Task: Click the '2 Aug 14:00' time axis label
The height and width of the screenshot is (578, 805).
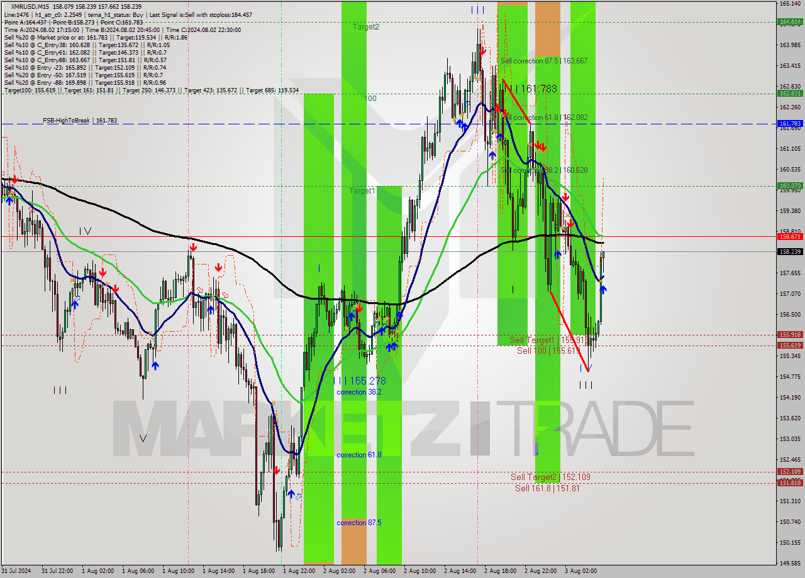Action: pos(460,571)
